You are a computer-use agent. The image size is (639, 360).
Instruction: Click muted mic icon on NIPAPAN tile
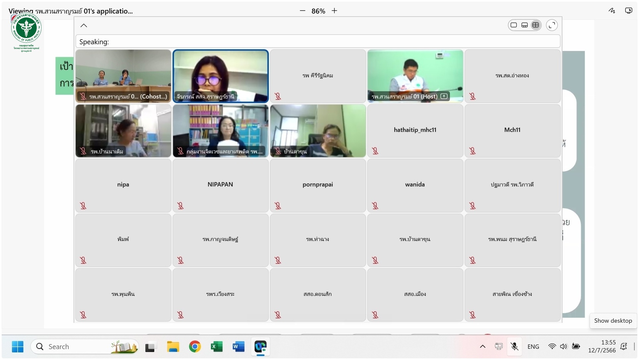click(x=180, y=206)
